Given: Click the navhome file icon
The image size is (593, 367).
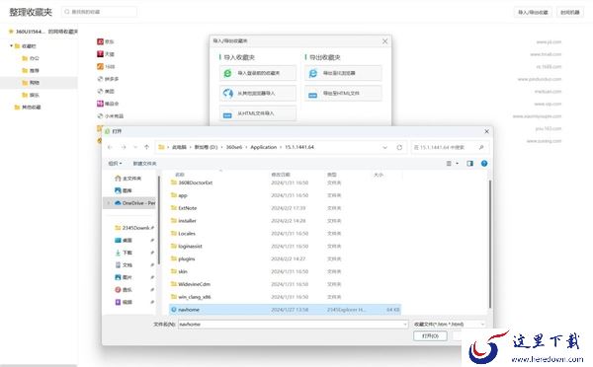Looking at the screenshot, I should (174, 309).
